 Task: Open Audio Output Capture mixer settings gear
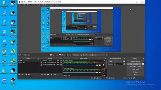click(x=103, y=72)
